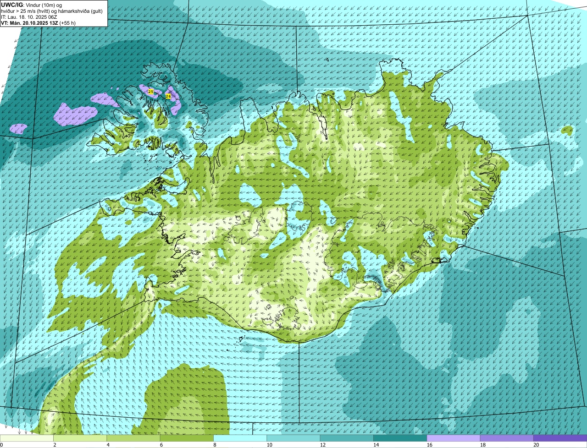Click the 'hviður > 25 m/s' description line
587x448 pixels.
point(52,11)
